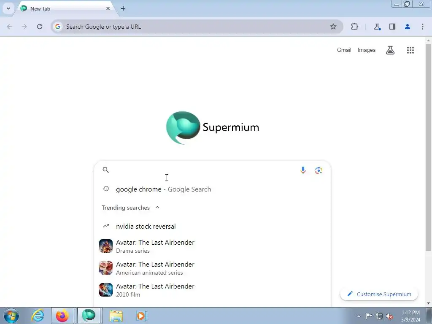Select Avatar American animated series suggestion
The width and height of the screenshot is (432, 324).
point(212,268)
